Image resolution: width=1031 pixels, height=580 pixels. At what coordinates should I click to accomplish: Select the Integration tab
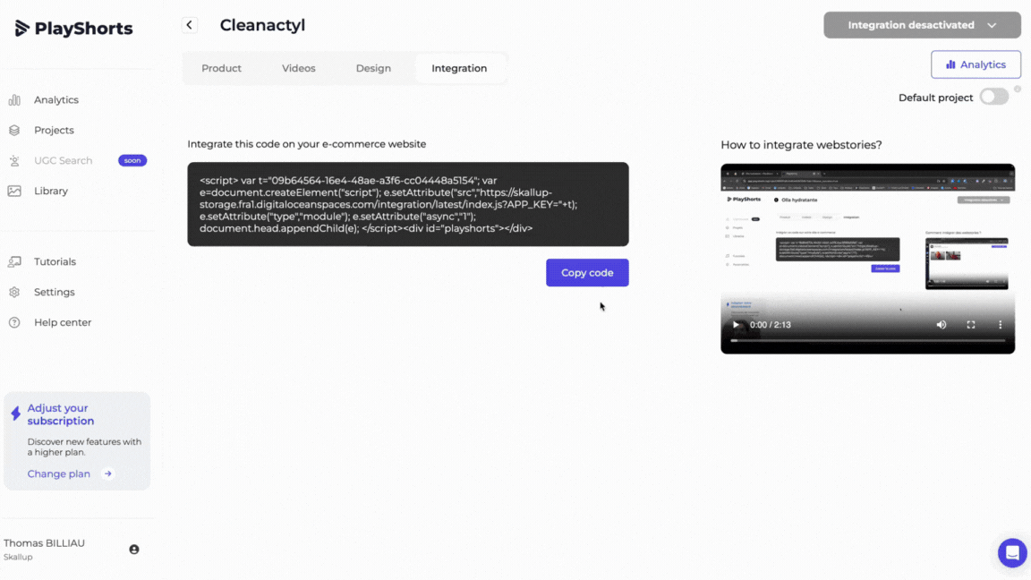[x=459, y=68]
